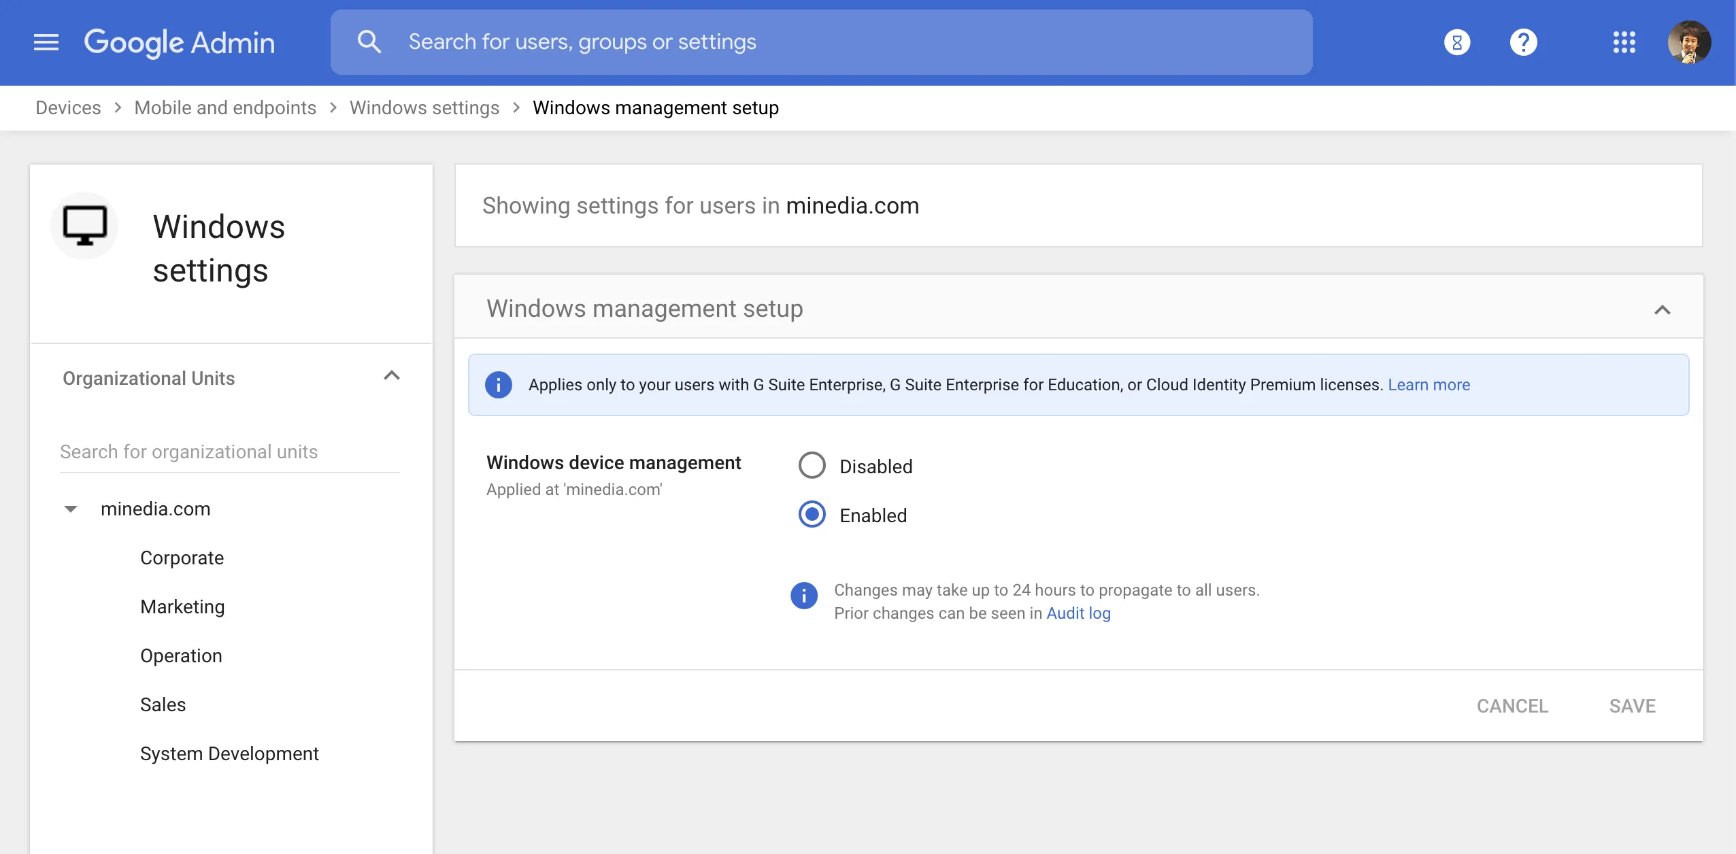1736x854 pixels.
Task: Collapse the Windows management setup panel
Action: pos(1662,310)
